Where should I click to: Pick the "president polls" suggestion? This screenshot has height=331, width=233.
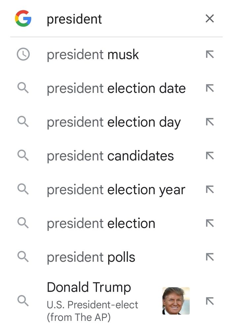point(91,257)
